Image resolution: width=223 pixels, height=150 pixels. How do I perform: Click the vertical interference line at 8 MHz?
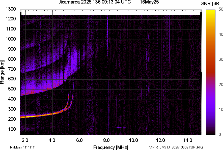pyautogui.click(x=108, y=76)
